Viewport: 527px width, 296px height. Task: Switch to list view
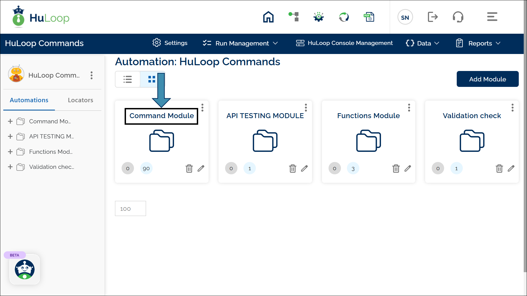128,79
